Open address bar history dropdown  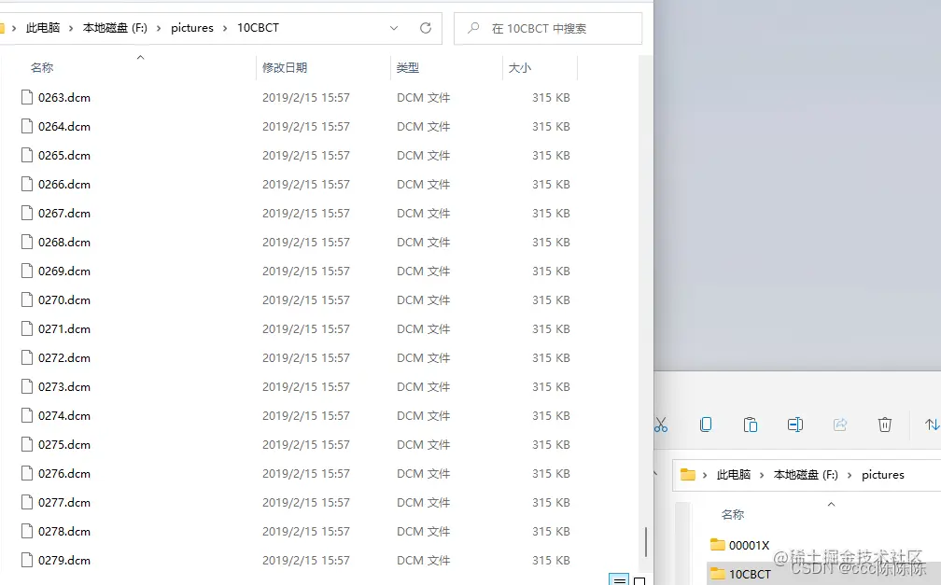pyautogui.click(x=394, y=28)
